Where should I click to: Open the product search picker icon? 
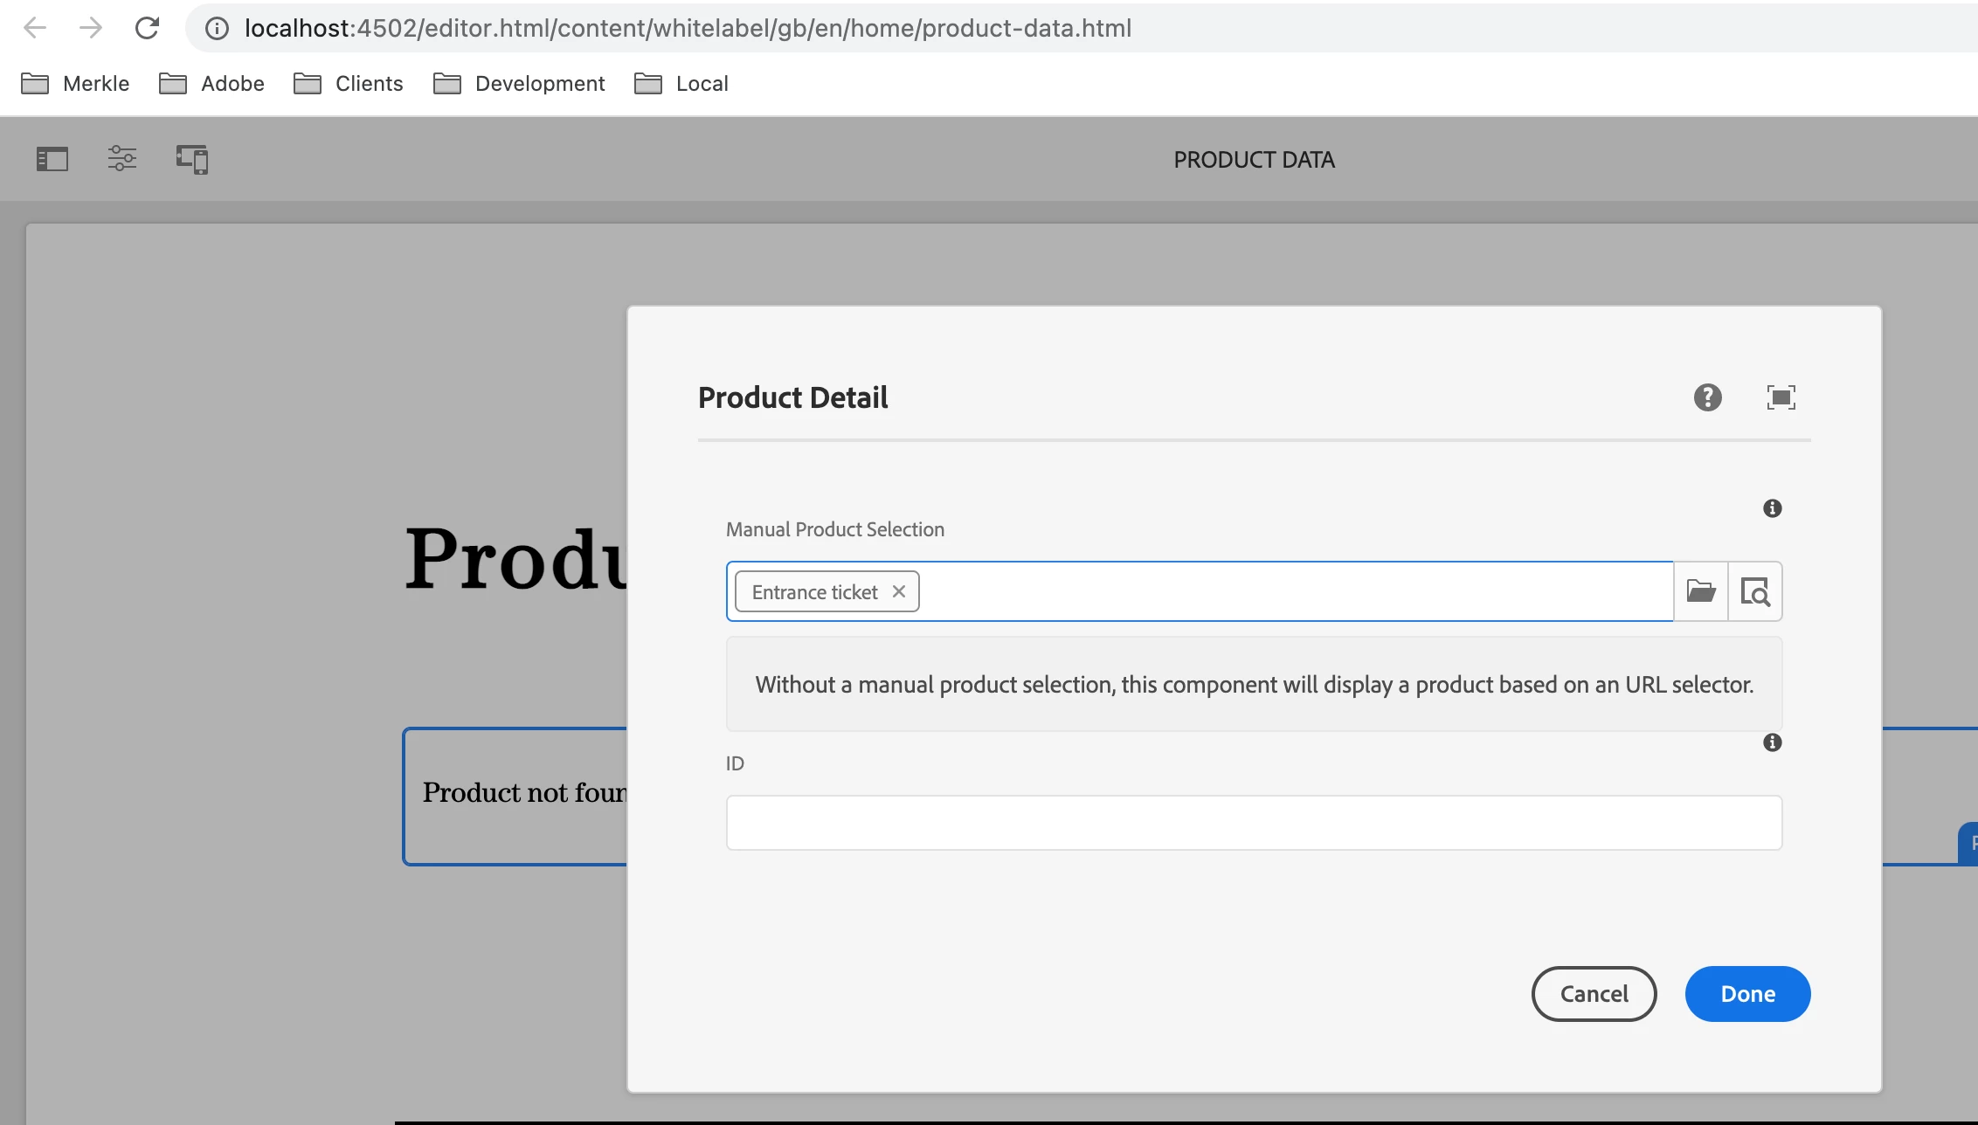1754,591
